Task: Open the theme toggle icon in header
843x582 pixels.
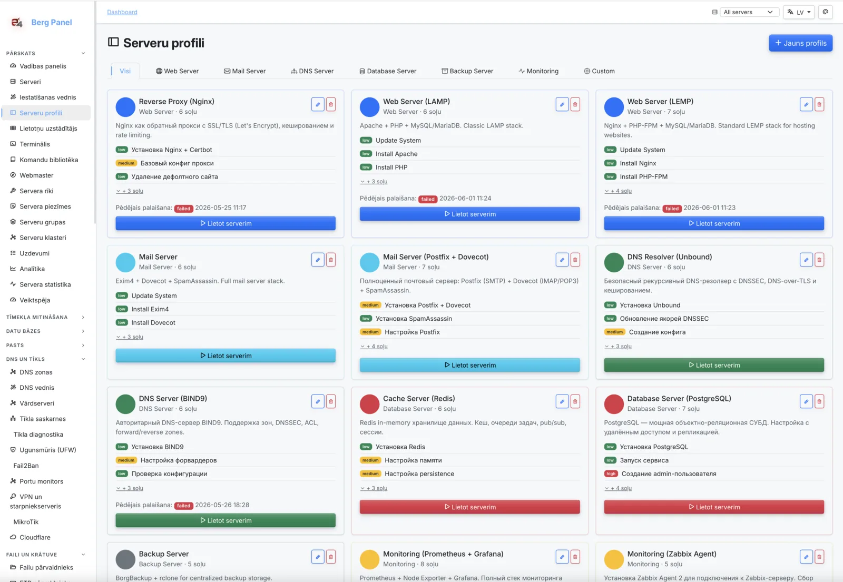Action: pyautogui.click(x=826, y=12)
